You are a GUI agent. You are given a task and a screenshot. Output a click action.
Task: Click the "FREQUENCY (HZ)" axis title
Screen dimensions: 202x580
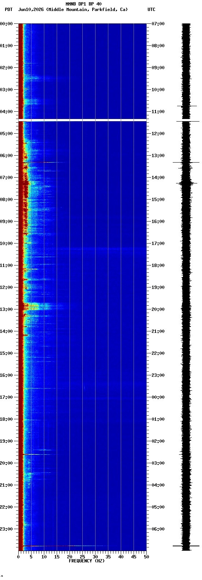point(87,561)
